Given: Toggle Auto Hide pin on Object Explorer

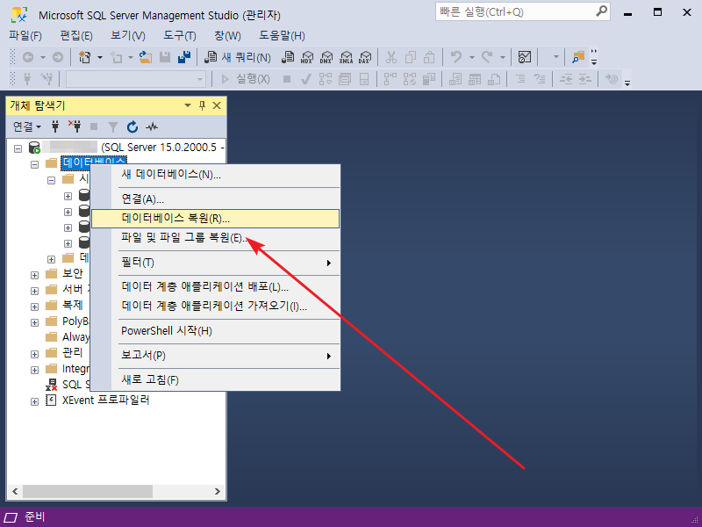Looking at the screenshot, I should tap(202, 105).
